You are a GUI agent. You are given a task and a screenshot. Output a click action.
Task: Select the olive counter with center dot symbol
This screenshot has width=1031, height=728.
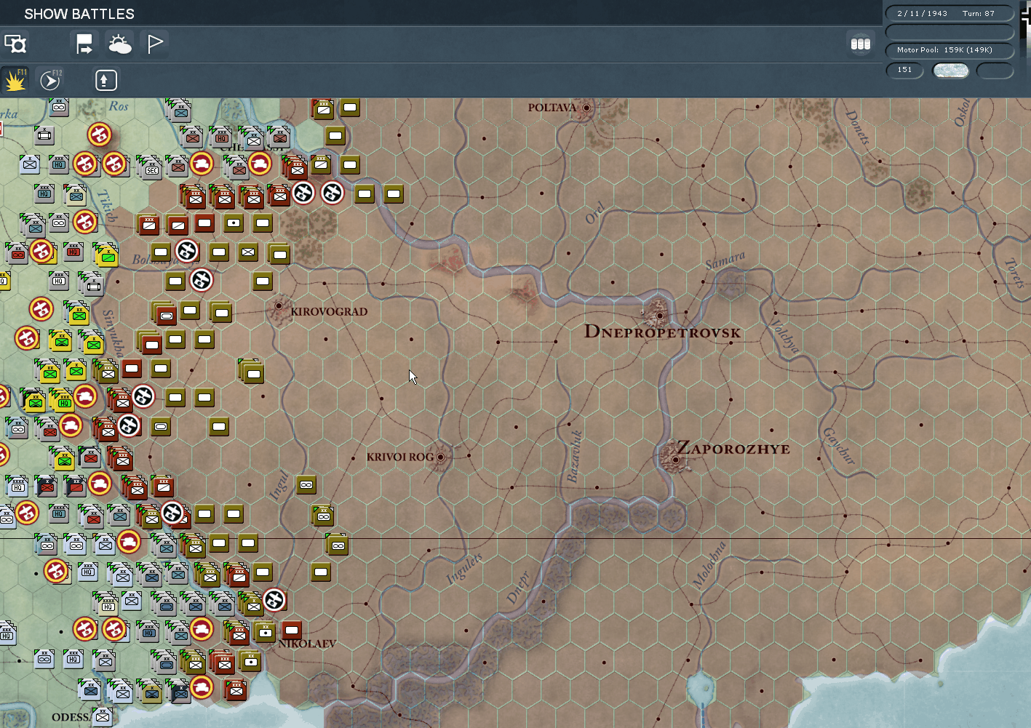234,223
